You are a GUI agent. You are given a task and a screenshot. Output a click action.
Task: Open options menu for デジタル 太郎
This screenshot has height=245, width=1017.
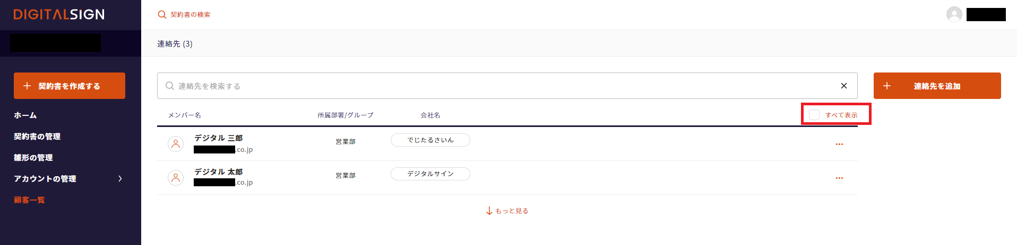pyautogui.click(x=839, y=178)
